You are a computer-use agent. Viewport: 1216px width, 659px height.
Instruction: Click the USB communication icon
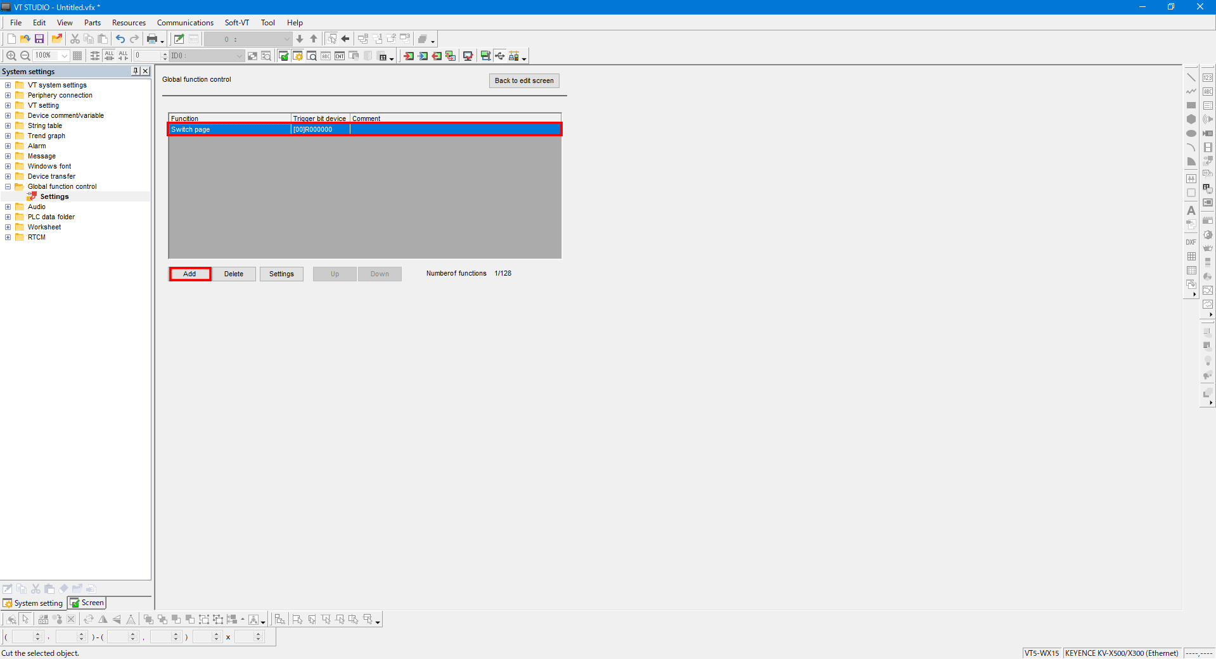point(500,56)
